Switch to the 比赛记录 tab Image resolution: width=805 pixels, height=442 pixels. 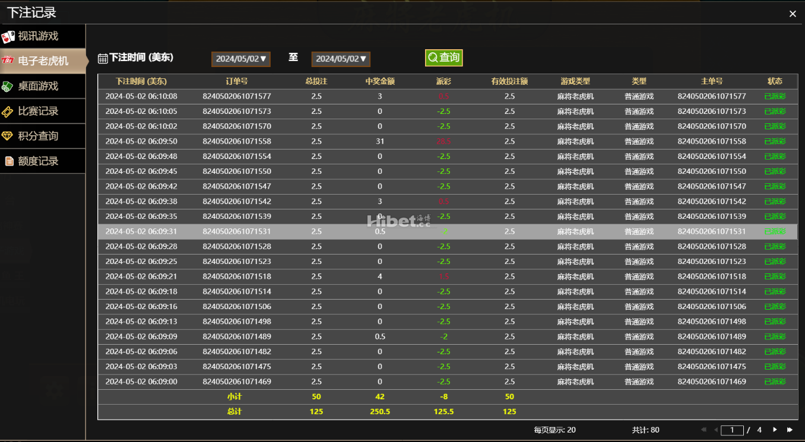click(43, 111)
